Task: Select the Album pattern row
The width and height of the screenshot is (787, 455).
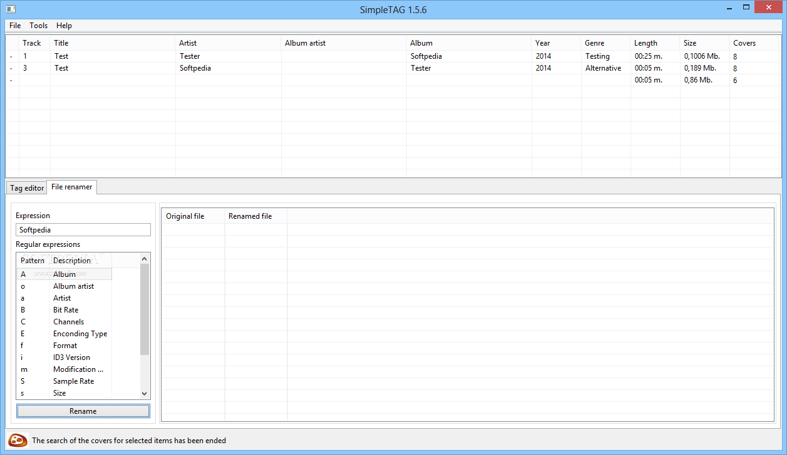Action: click(x=64, y=274)
